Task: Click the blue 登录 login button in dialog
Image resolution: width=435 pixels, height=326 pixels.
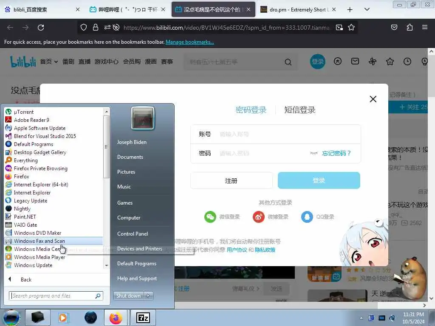Action: (x=319, y=180)
